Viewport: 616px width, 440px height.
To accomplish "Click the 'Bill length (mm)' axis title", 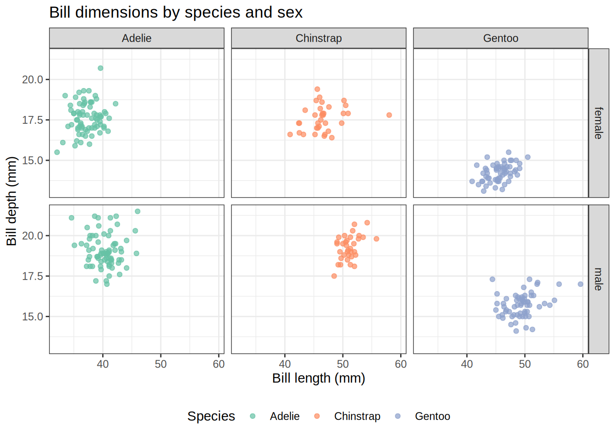I will pos(319,378).
